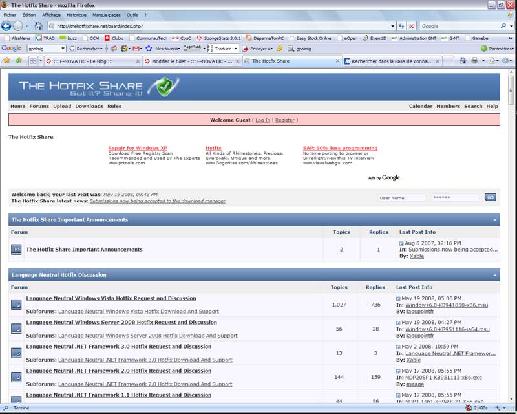Switch to Rechercher dans la Base tab
The width and height of the screenshot is (517, 414).
click(392, 61)
